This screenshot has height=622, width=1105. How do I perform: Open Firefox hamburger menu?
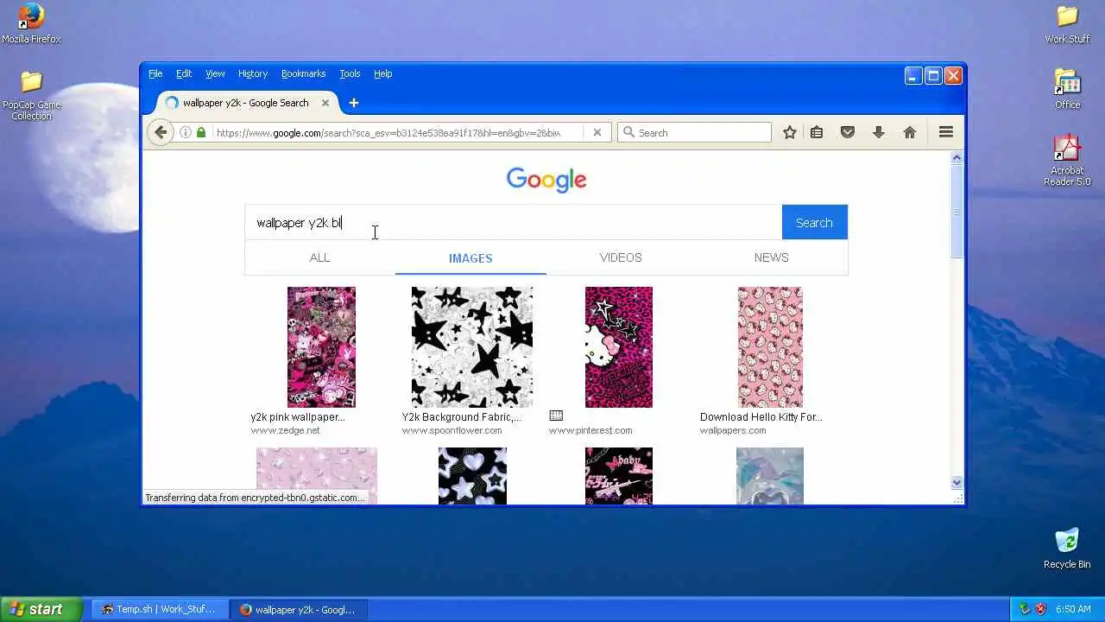(x=946, y=132)
